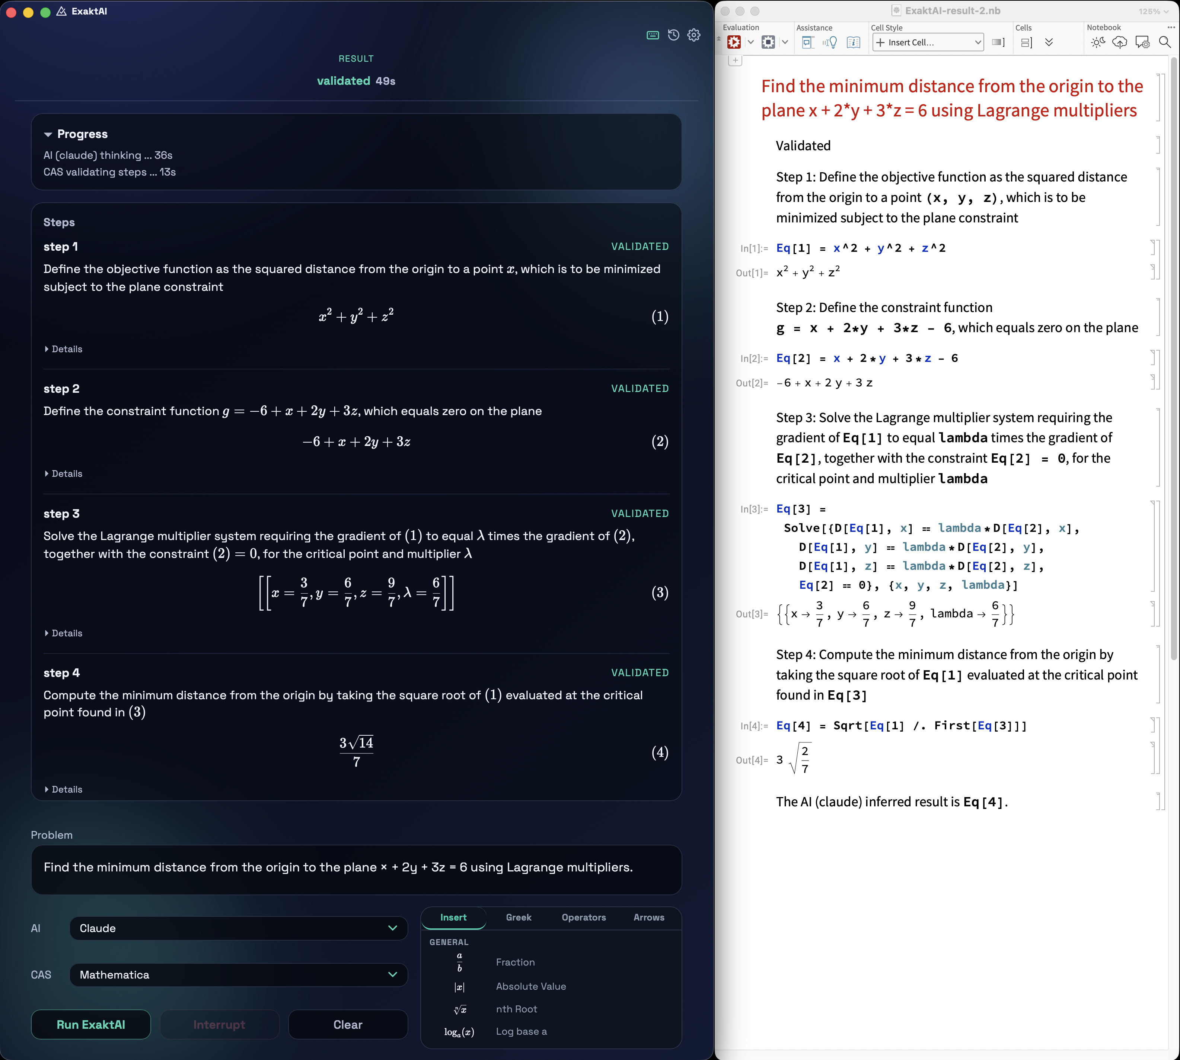Click the chat assistance icon in the Assistance group

tap(808, 42)
